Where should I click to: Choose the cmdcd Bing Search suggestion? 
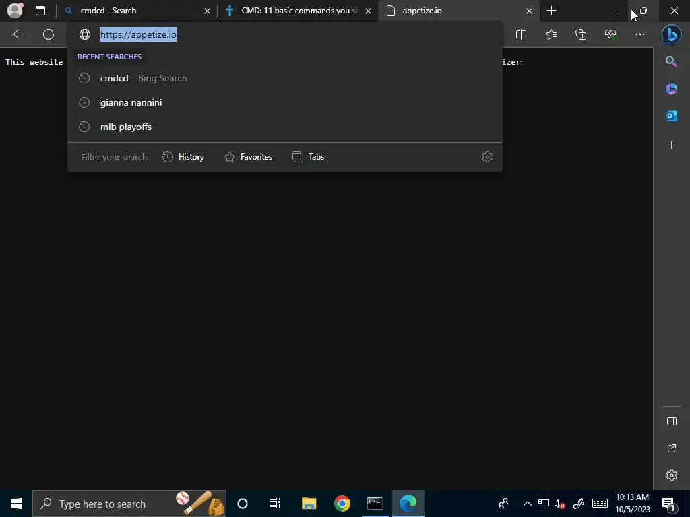[285, 78]
